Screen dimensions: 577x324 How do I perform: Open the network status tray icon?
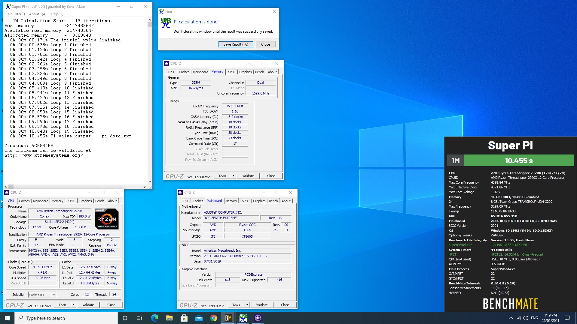point(519,318)
